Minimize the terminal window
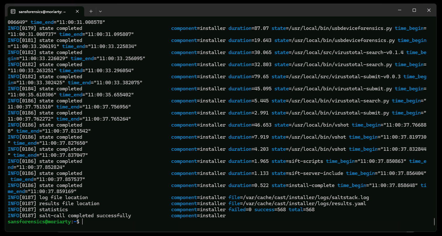Image resolution: width=442 pixels, height=236 pixels. 399,10
